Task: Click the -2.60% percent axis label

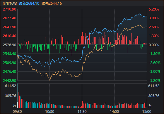Action: coord(155,63)
